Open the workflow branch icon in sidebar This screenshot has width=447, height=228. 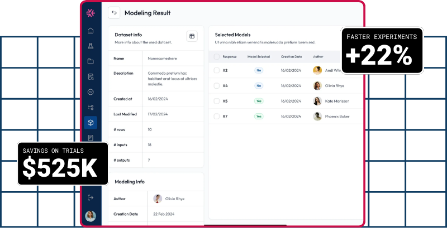pos(91,107)
